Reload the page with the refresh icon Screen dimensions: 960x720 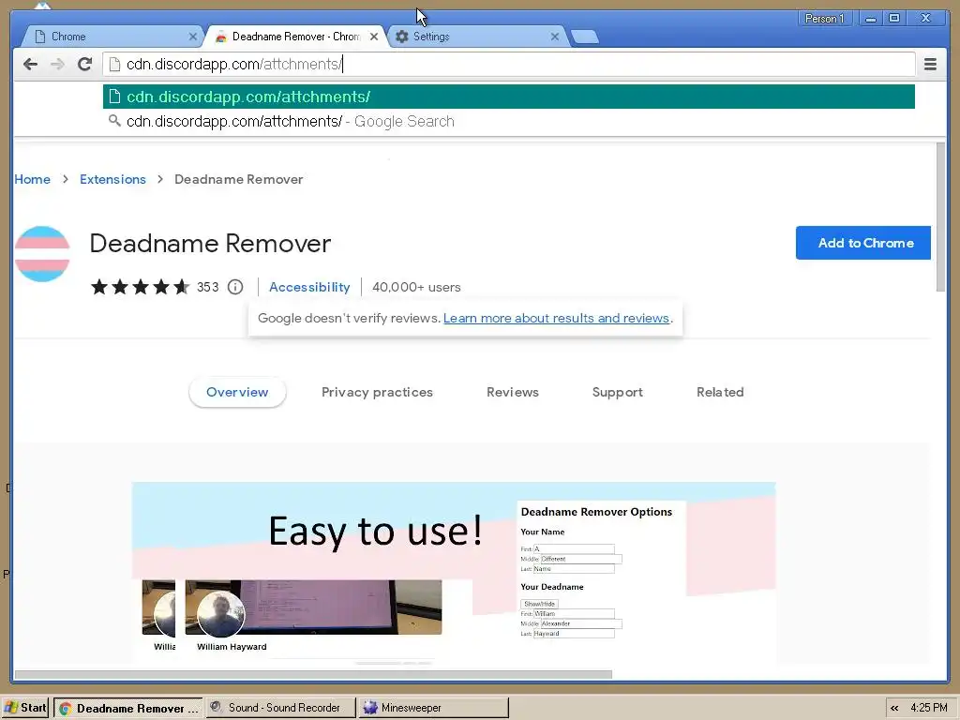coord(85,64)
